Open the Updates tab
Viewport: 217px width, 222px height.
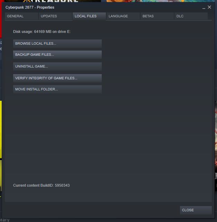point(55,16)
